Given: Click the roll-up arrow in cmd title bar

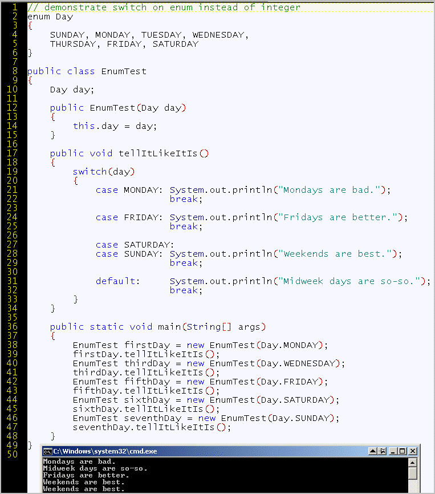Looking at the screenshot, I should [x=373, y=451].
